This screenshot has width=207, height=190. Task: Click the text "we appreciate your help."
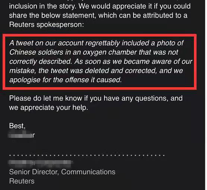[x=48, y=108]
